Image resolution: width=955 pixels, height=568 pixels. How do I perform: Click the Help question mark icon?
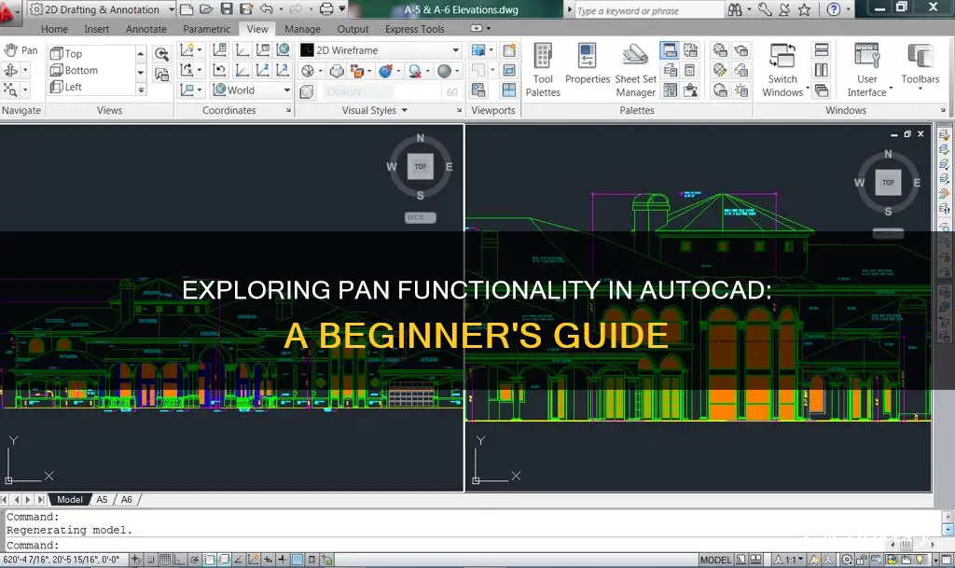click(834, 9)
